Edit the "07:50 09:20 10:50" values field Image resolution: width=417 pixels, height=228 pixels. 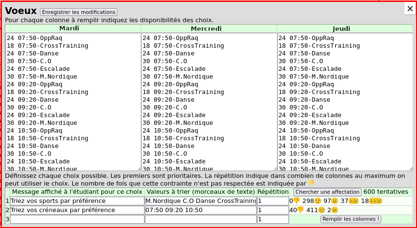tap(200, 210)
